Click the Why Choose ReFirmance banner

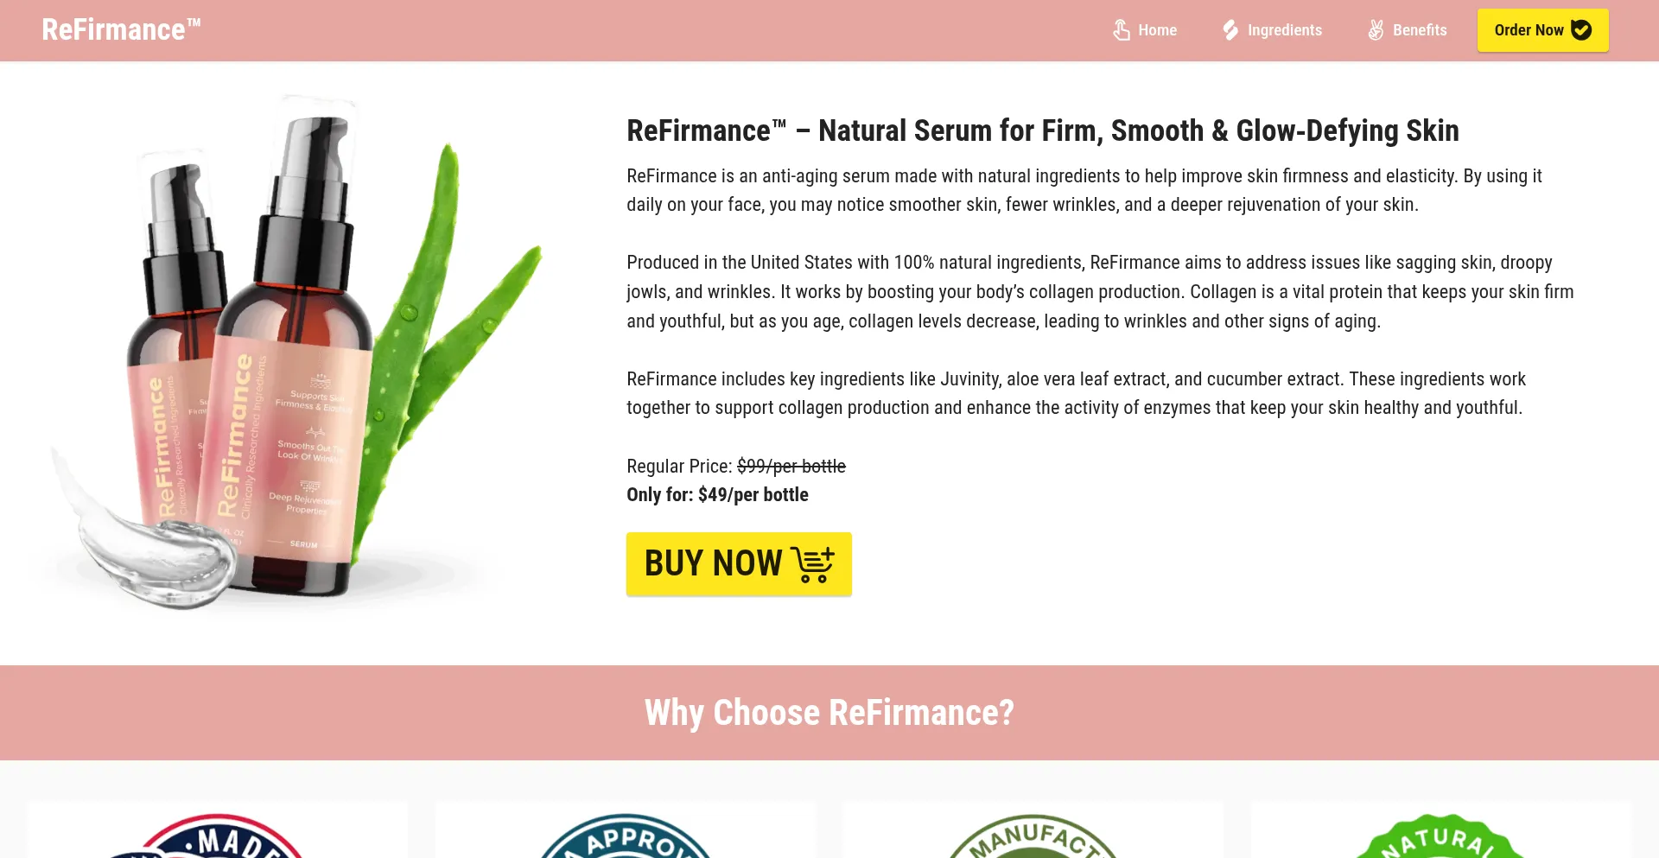point(829,713)
